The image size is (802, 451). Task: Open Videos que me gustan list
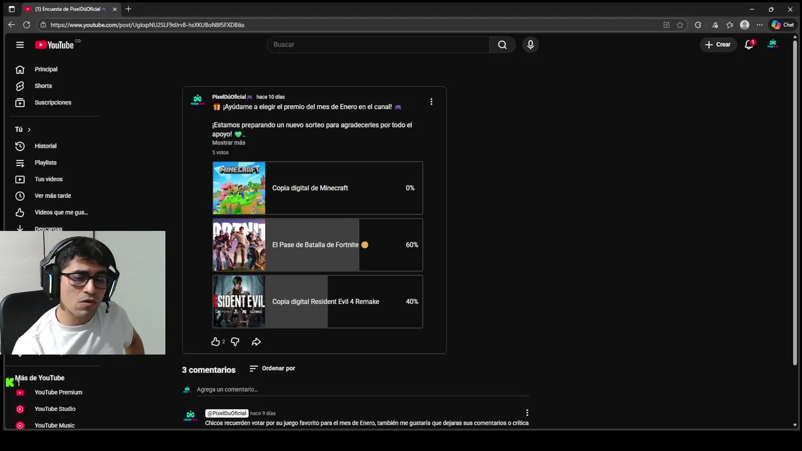coord(61,212)
